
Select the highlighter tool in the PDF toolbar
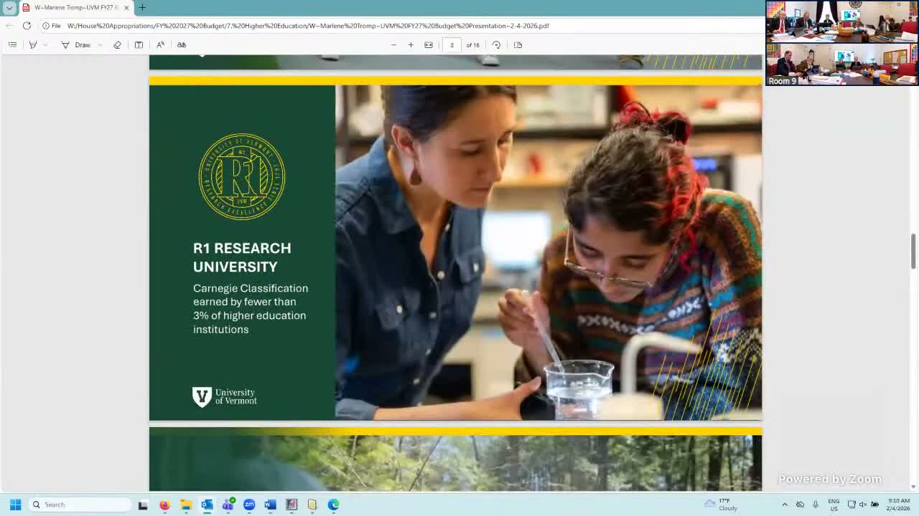pyautogui.click(x=33, y=44)
